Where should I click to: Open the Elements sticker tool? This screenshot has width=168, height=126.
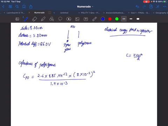(69, 19)
